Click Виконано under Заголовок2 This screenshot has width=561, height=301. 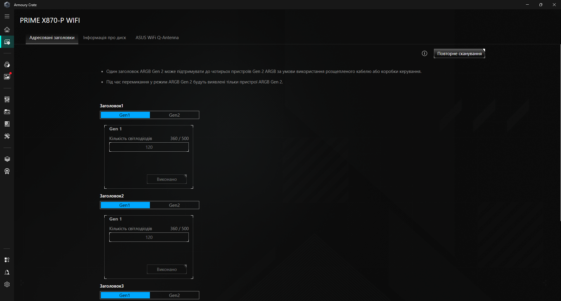(x=167, y=269)
